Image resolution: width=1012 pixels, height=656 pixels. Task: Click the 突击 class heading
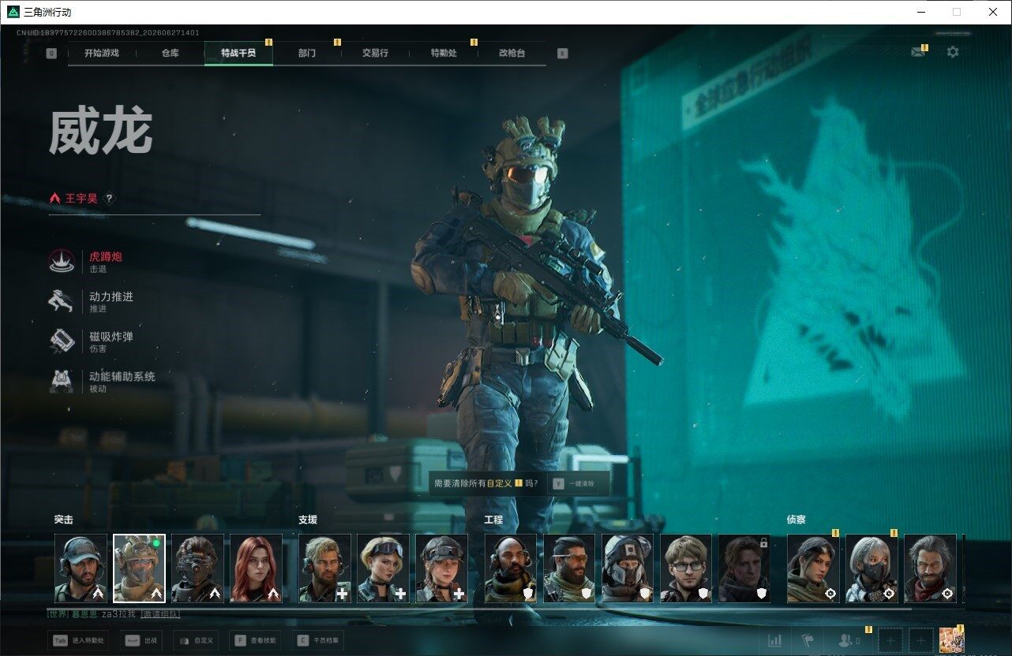pyautogui.click(x=64, y=520)
